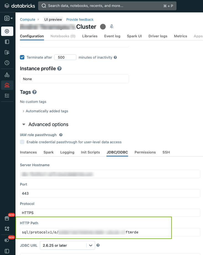Open Workspace notebook icon in sidebar
This screenshot has height=255, width=203.
pos(7,42)
